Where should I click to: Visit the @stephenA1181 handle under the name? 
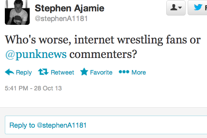61,18
